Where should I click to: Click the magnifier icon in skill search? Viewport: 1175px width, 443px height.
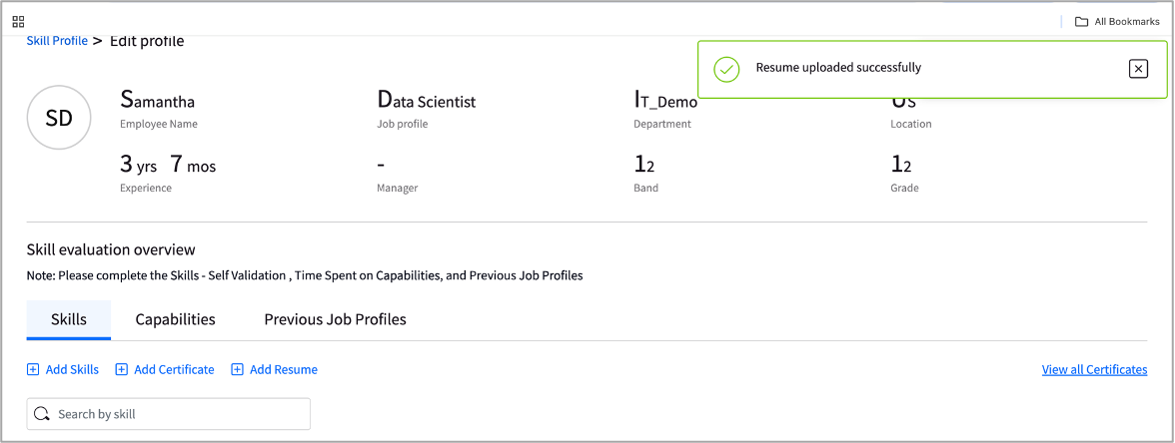coord(42,414)
